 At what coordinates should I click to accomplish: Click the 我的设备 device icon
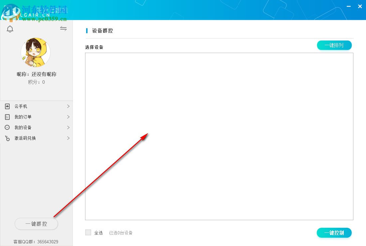click(x=7, y=127)
